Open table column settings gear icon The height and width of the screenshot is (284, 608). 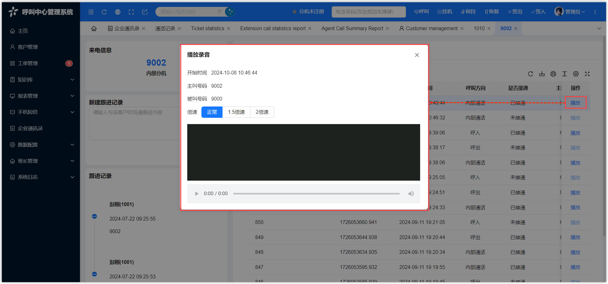pos(576,74)
